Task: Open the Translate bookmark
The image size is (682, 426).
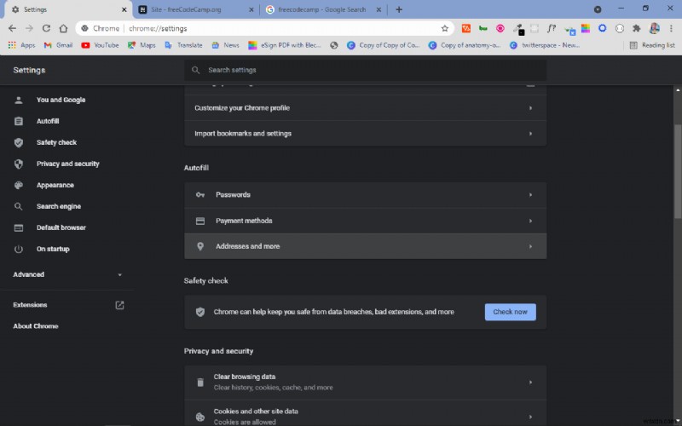Action: tap(183, 45)
